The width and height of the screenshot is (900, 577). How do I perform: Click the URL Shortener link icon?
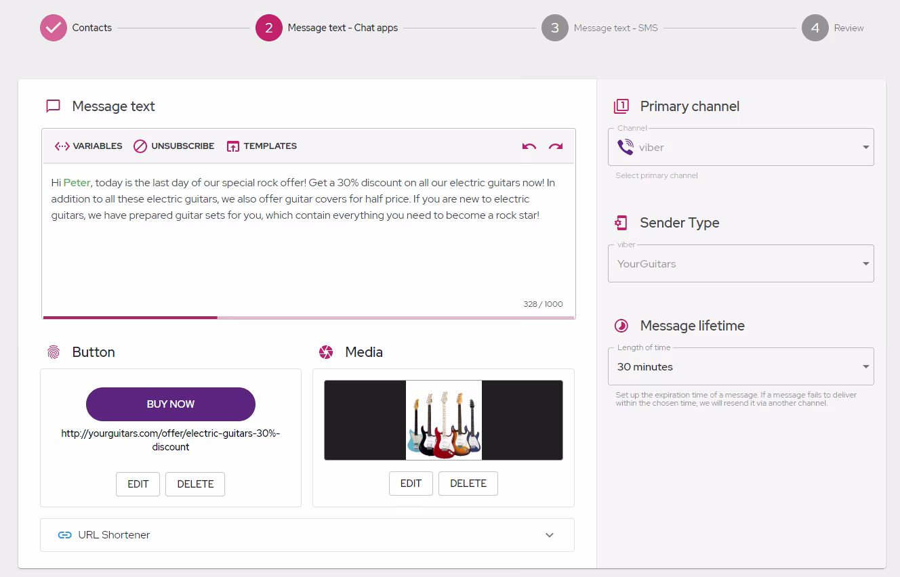pos(65,535)
